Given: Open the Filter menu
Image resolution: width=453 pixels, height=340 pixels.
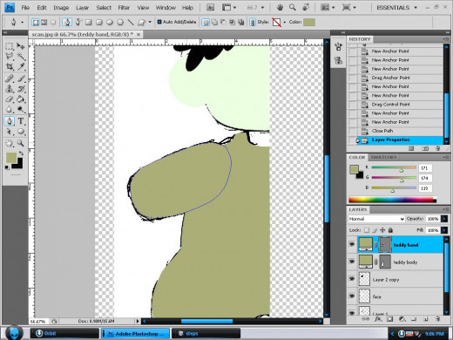Looking at the screenshot, I should point(124,8).
